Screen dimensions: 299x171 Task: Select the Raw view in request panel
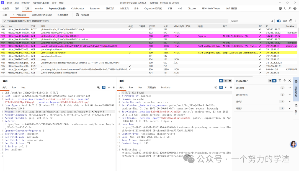(14, 87)
